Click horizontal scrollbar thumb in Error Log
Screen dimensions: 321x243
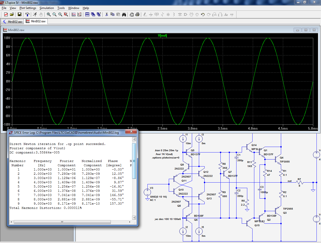pos(62,222)
